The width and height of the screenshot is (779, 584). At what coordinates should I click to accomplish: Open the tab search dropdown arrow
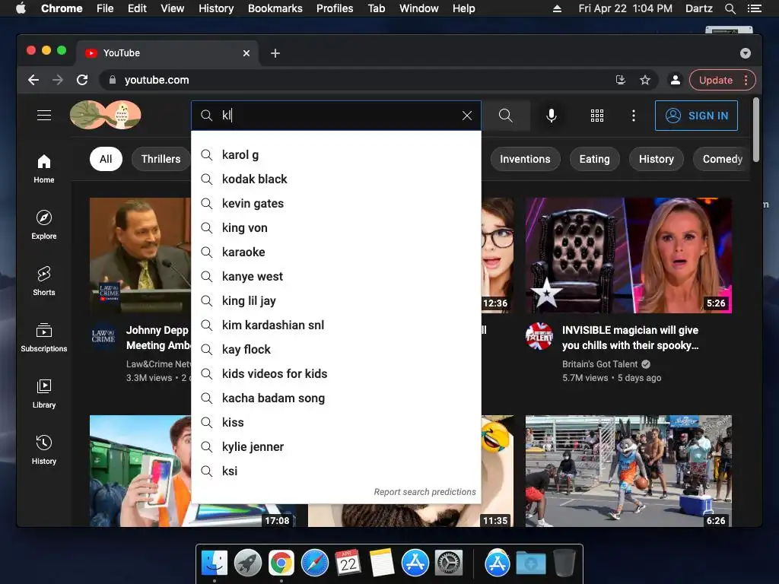click(x=746, y=53)
